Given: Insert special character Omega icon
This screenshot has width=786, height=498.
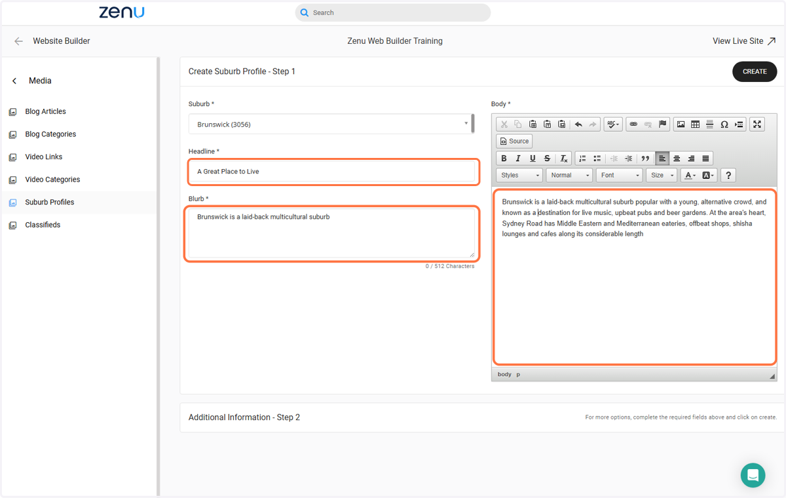Looking at the screenshot, I should 724,125.
